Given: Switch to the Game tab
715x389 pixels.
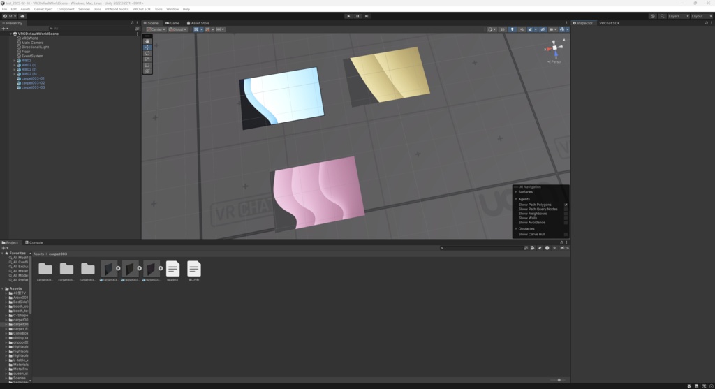Looking at the screenshot, I should point(172,23).
